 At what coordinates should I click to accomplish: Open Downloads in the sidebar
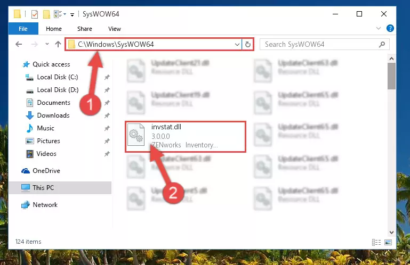pyautogui.click(x=53, y=115)
